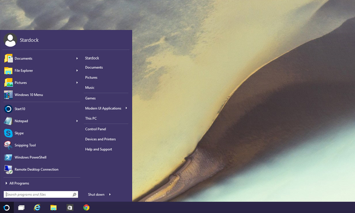Launch Windows 10 Menu icon
This screenshot has height=213, width=355.
(x=8, y=94)
